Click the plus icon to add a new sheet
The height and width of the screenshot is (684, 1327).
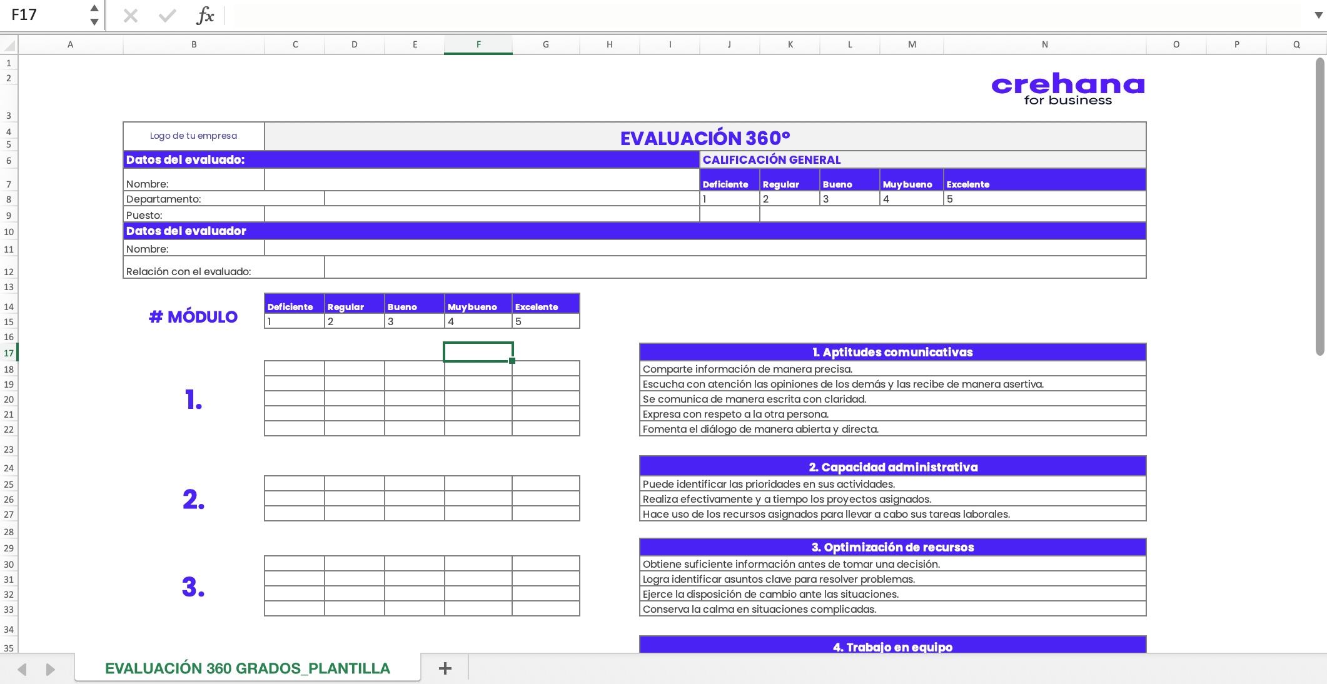click(x=445, y=668)
